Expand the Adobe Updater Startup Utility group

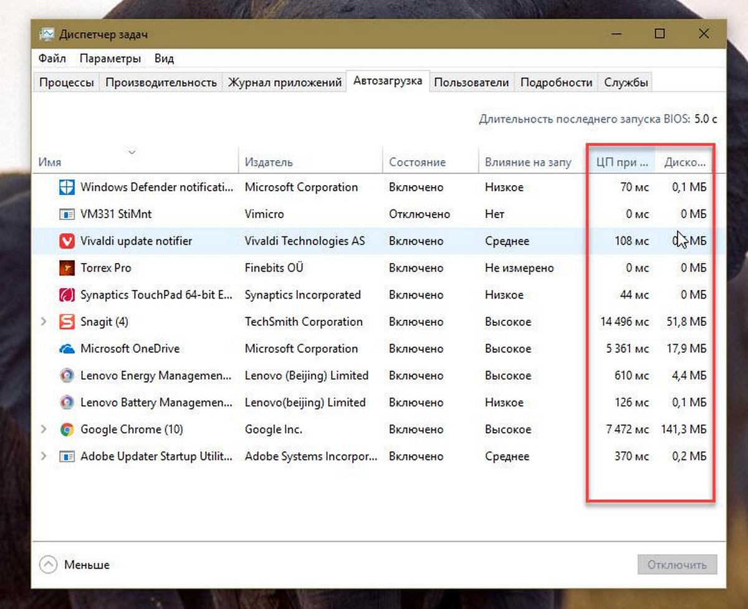pos(43,456)
